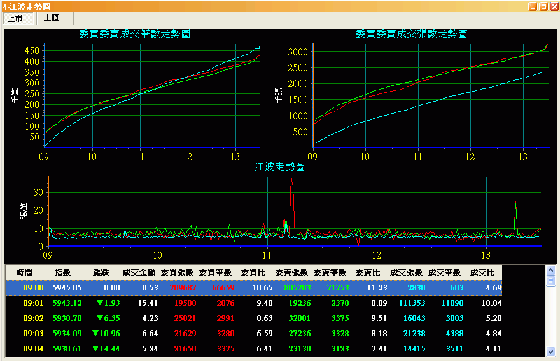
Task: Click the 江波走勢圖 chart title
Action: (279, 167)
